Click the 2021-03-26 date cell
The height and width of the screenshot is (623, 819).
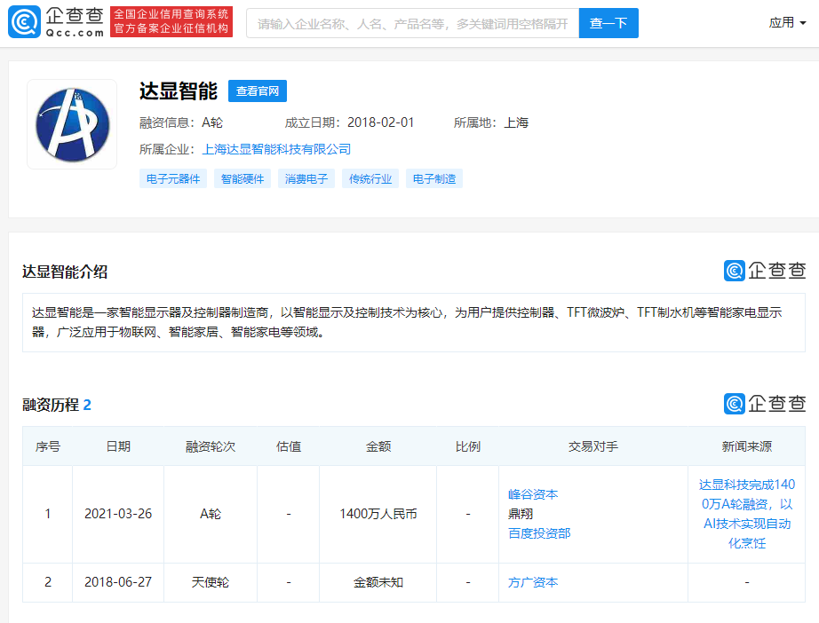point(118,514)
